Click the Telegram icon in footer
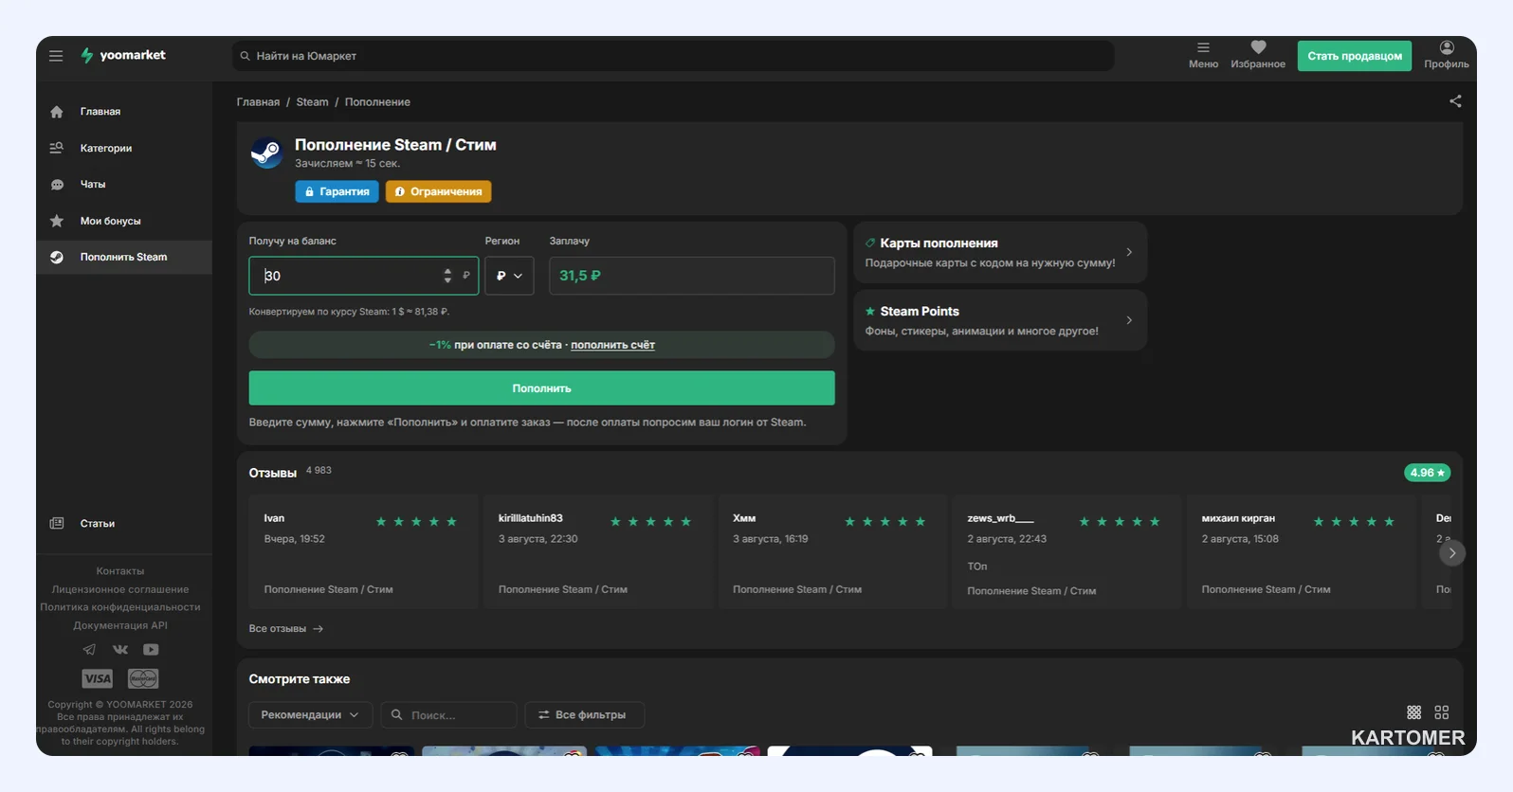Image resolution: width=1513 pixels, height=792 pixels. 89,650
